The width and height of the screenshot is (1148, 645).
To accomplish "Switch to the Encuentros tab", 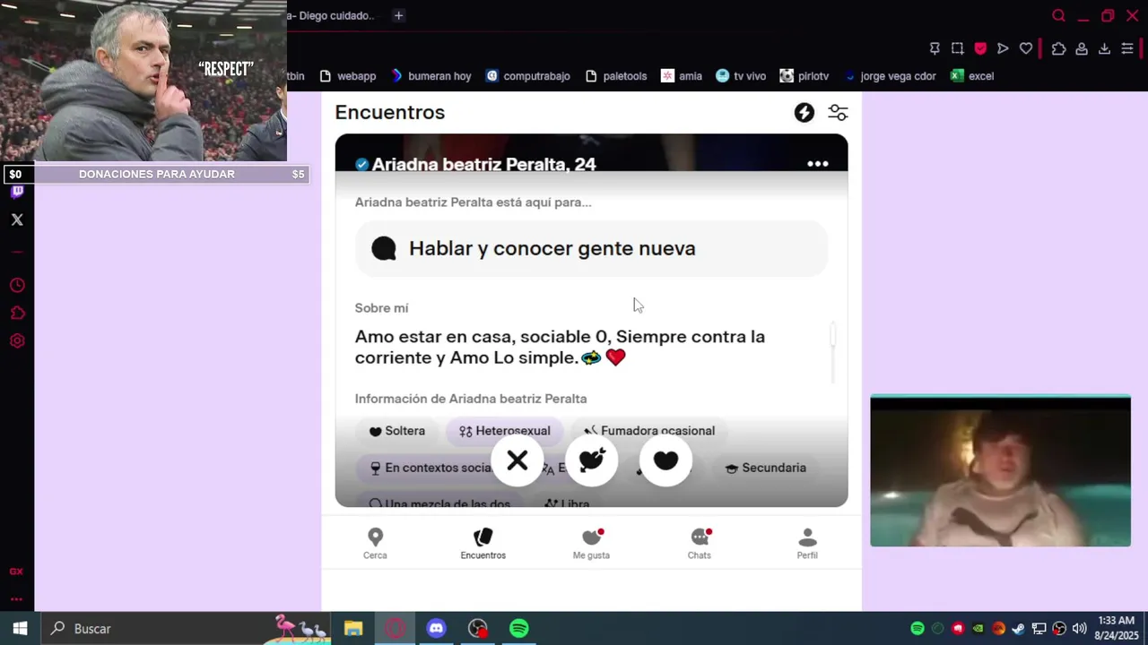I will [483, 544].
